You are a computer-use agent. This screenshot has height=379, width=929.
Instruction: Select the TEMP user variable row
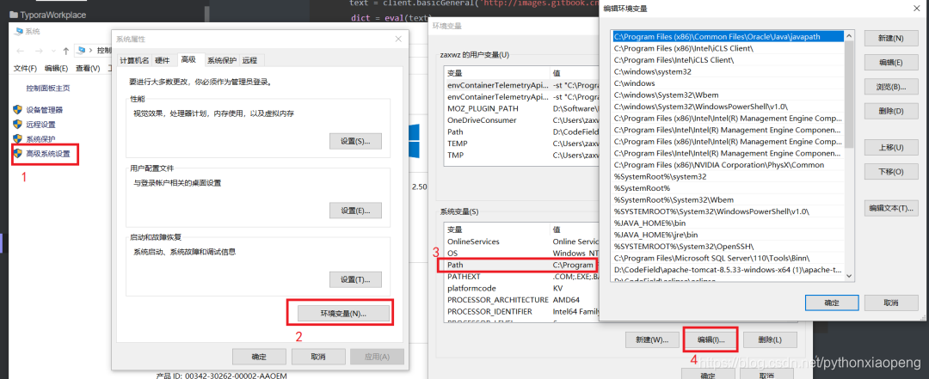click(522, 144)
